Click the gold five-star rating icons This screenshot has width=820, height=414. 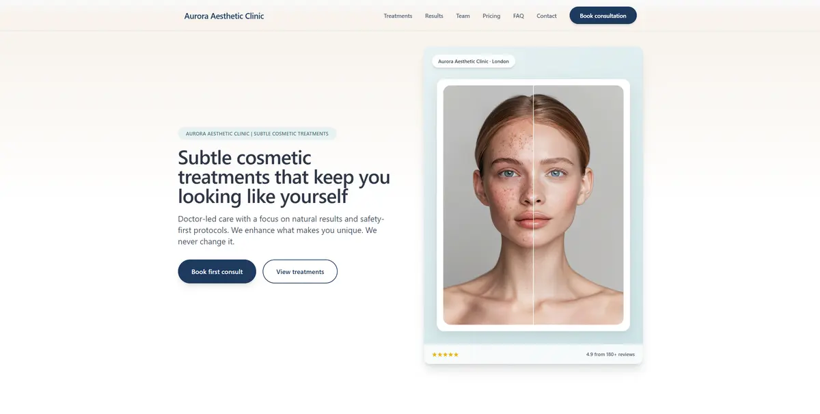click(445, 355)
